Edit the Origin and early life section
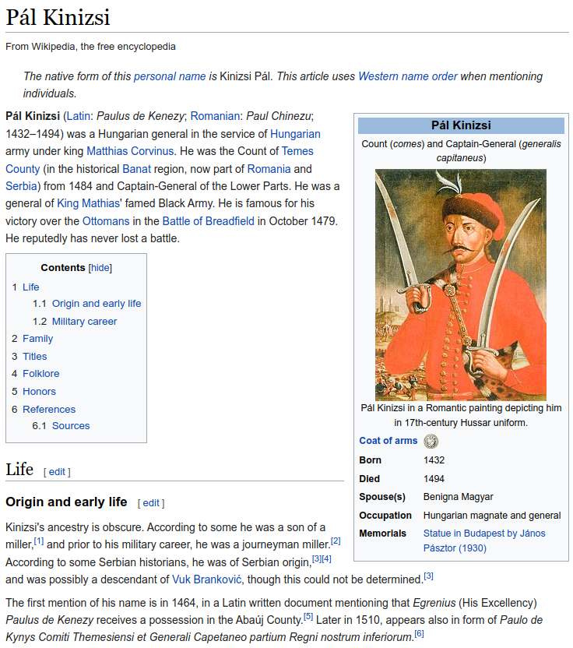This screenshot has height=648, width=573. (151, 503)
